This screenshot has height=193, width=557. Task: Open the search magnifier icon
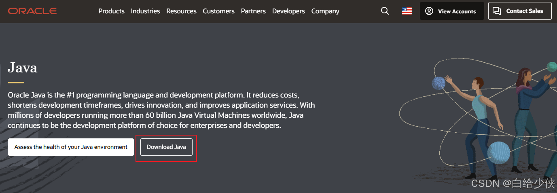(x=385, y=11)
